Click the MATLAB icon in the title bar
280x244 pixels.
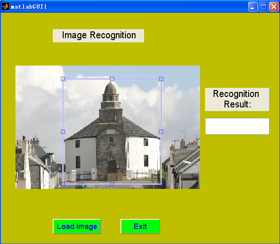pyautogui.click(x=5, y=7)
